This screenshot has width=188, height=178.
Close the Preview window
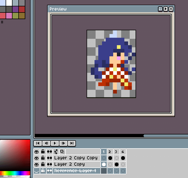[x=171, y=9]
